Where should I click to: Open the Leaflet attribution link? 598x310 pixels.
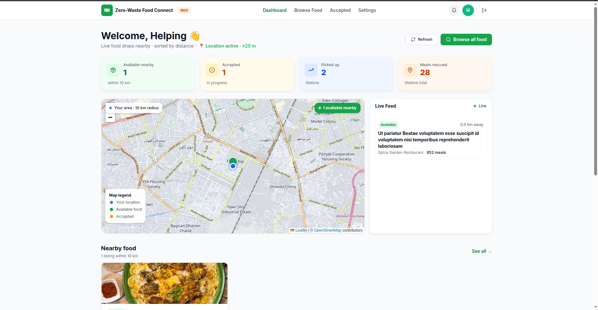coord(301,230)
